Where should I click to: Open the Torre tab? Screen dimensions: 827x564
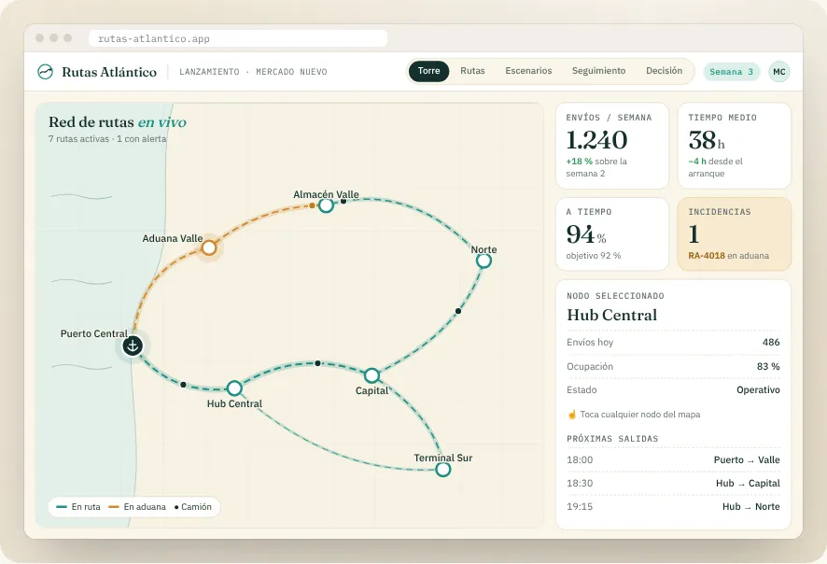coord(428,71)
